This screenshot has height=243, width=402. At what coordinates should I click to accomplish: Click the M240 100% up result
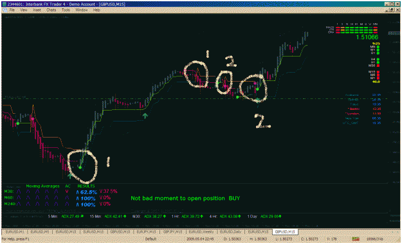pyautogui.click(x=86, y=204)
